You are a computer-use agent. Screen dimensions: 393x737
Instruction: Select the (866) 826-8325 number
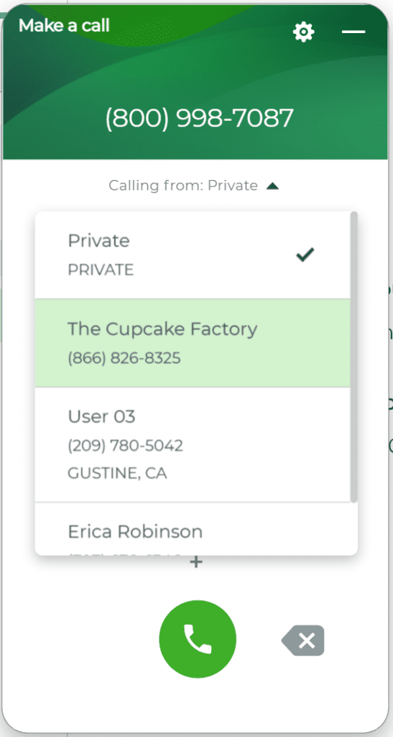click(124, 358)
